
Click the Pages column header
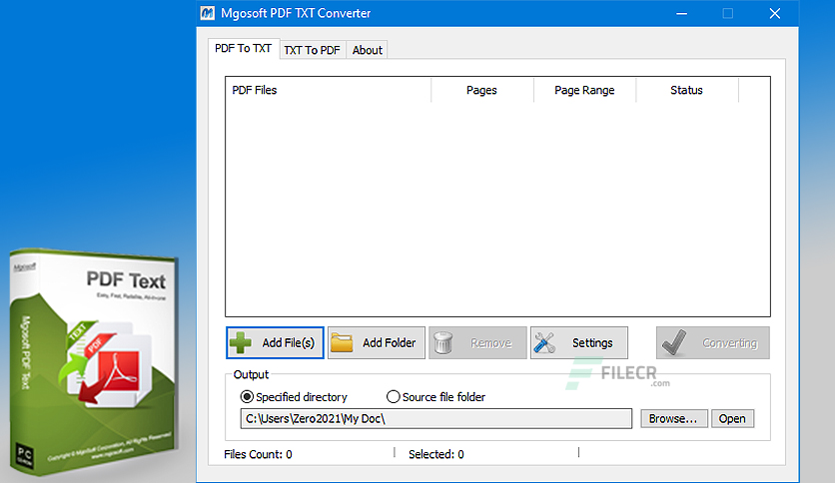(482, 90)
